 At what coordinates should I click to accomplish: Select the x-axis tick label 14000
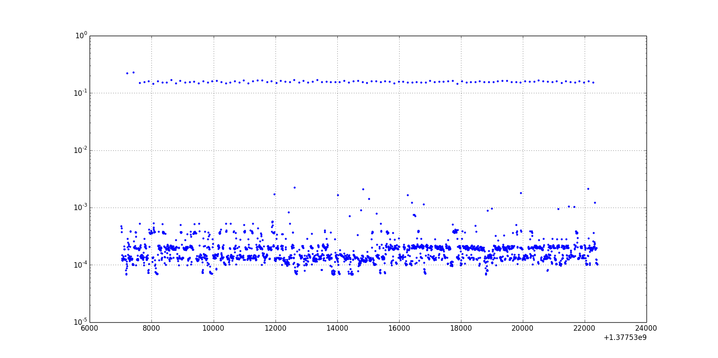click(337, 329)
